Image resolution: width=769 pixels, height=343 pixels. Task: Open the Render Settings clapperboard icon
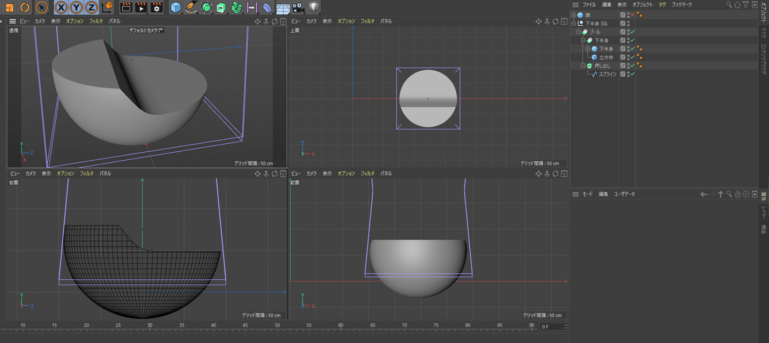click(157, 8)
